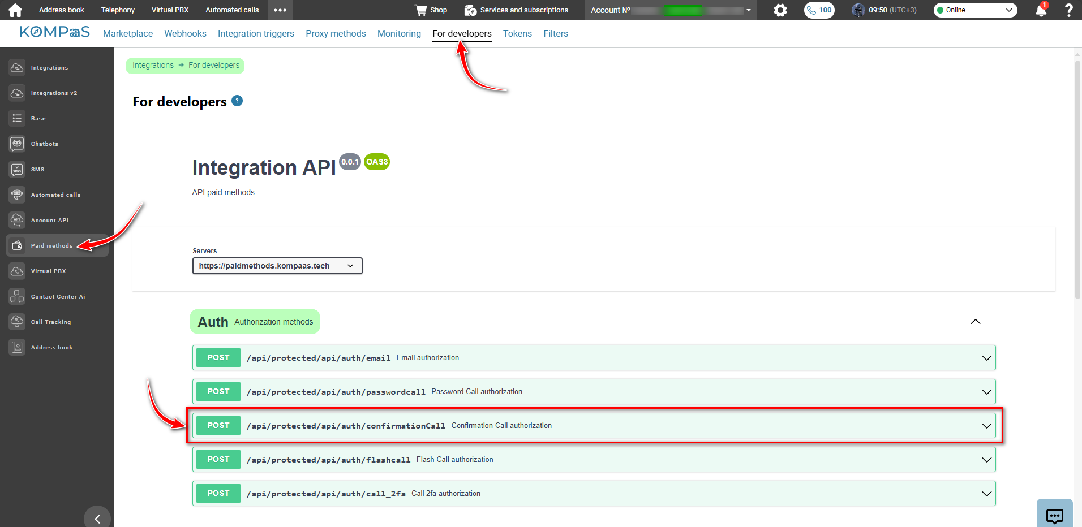Click the API paid methods description
This screenshot has width=1082, height=527.
coord(223,193)
